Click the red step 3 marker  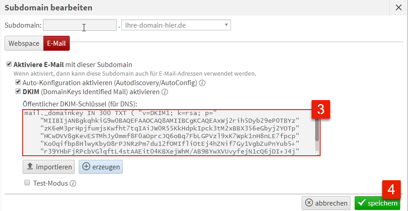pyautogui.click(x=320, y=109)
